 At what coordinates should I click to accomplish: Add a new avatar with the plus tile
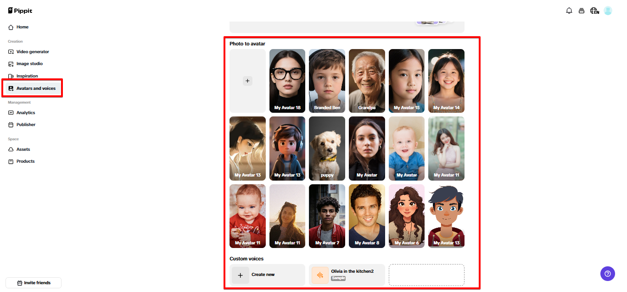pos(247,81)
